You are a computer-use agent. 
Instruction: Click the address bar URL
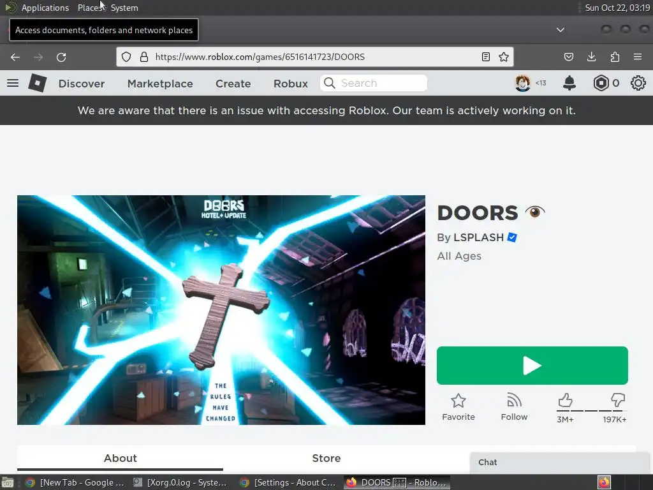(260, 57)
